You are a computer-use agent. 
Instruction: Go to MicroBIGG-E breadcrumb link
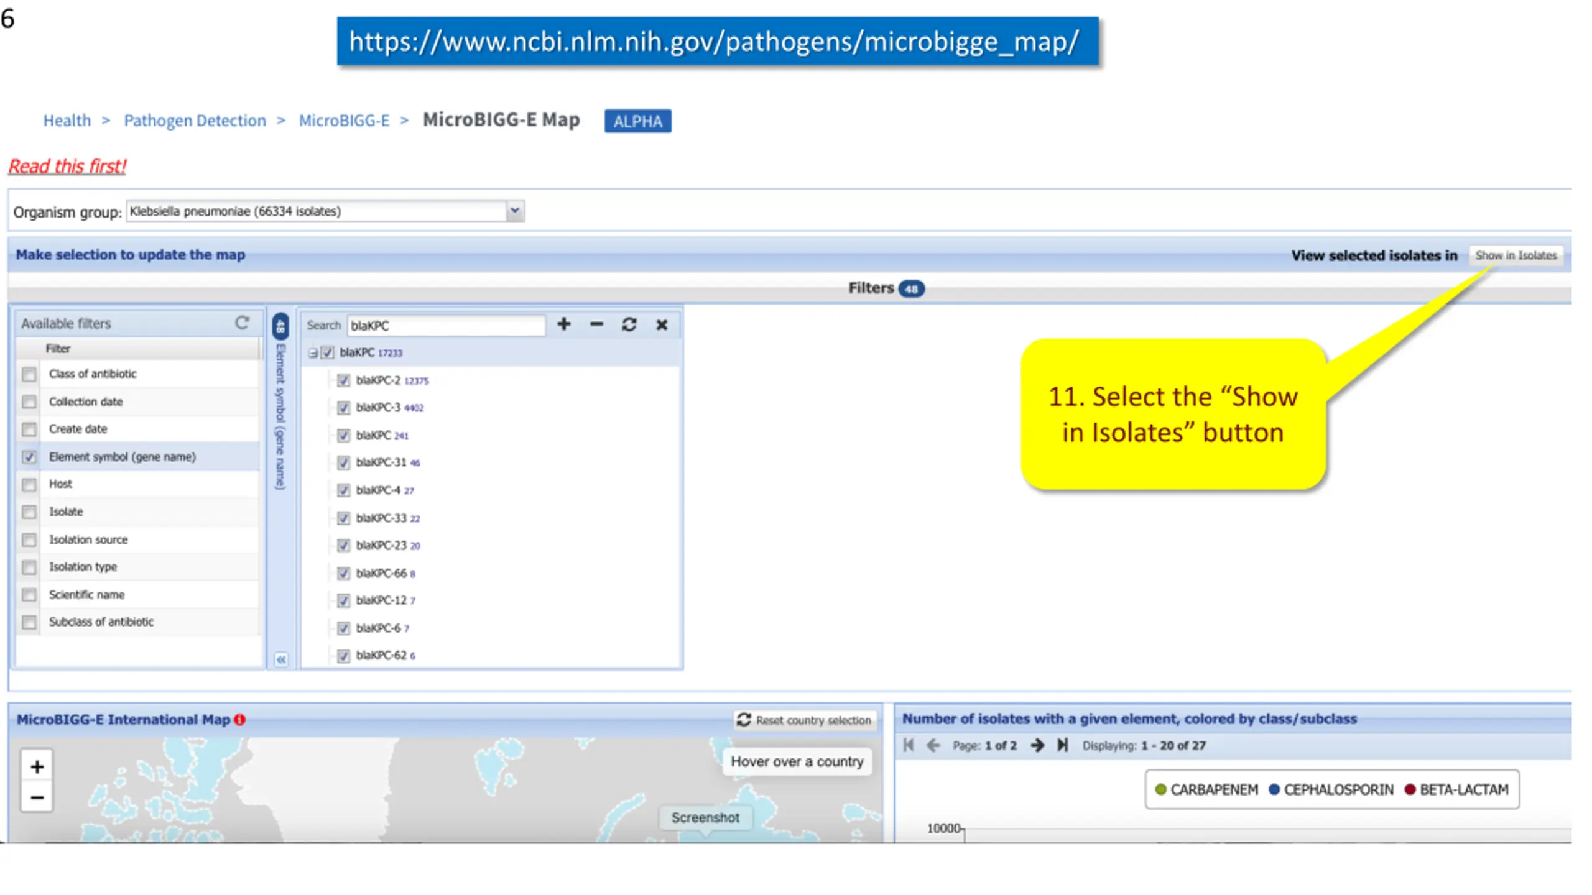(x=344, y=121)
